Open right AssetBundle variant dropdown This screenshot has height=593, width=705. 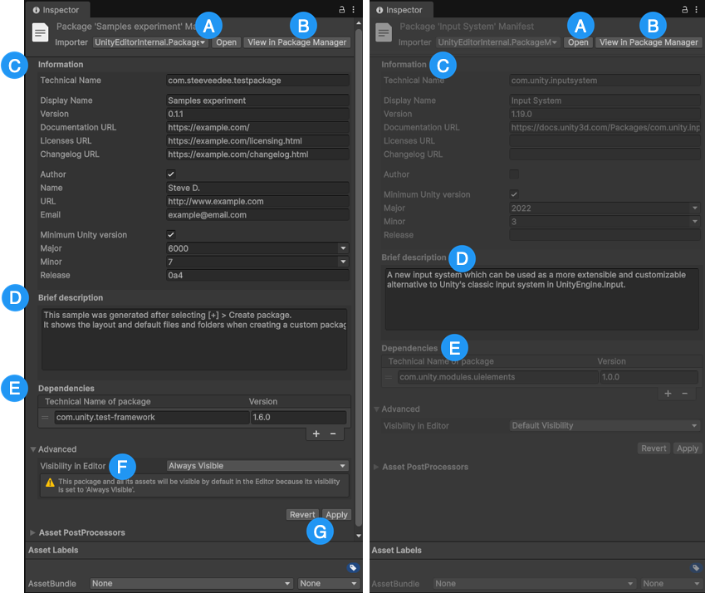tap(671, 584)
